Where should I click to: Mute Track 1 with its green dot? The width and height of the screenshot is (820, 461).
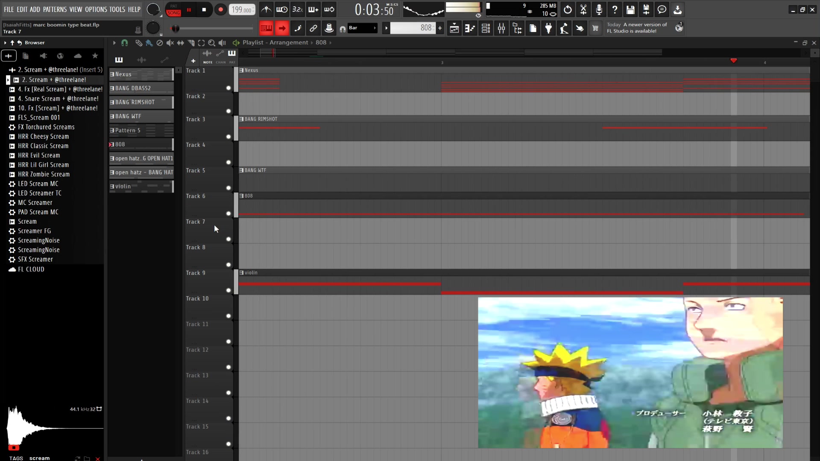coord(228,88)
